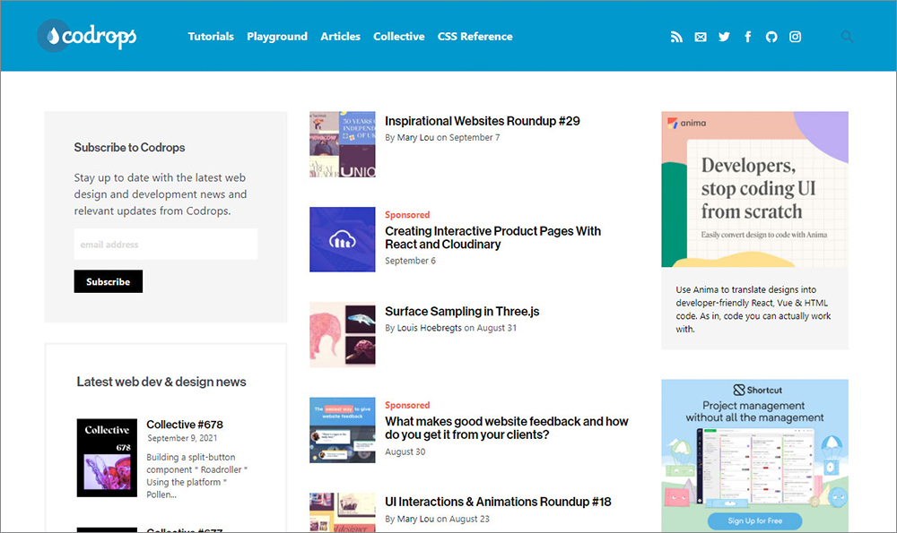Click the first Sponsored label above Cloudinary article
The image size is (897, 533).
[406, 215]
